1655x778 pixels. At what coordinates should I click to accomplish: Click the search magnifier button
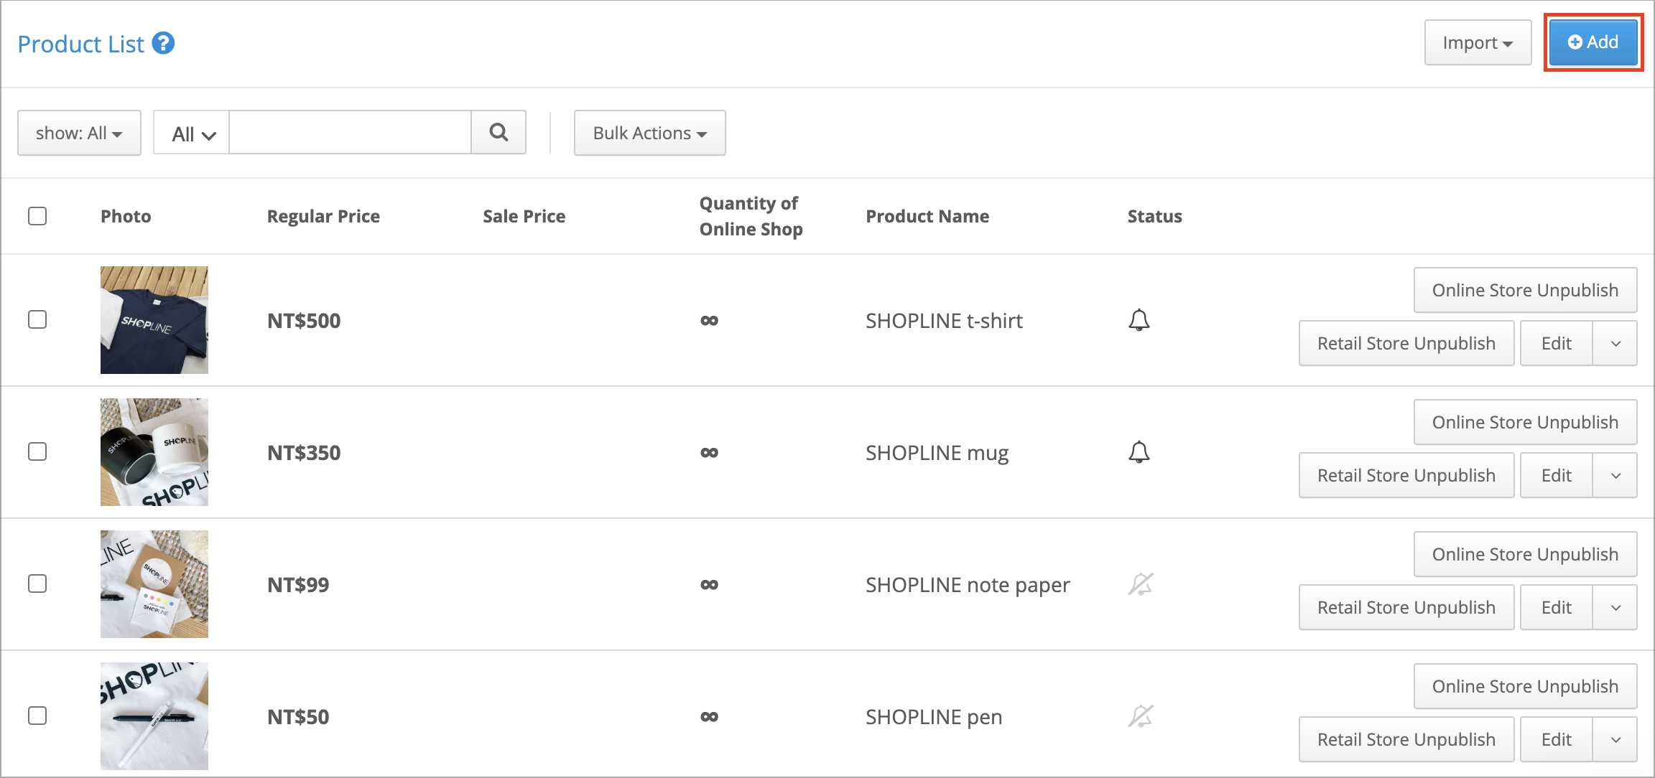click(x=499, y=132)
